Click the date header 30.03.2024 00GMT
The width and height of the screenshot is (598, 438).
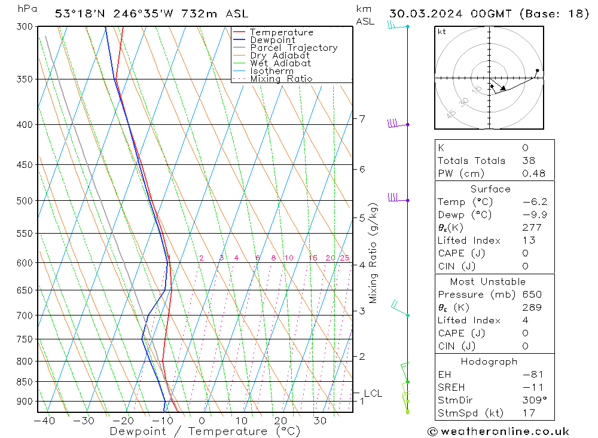[450, 14]
